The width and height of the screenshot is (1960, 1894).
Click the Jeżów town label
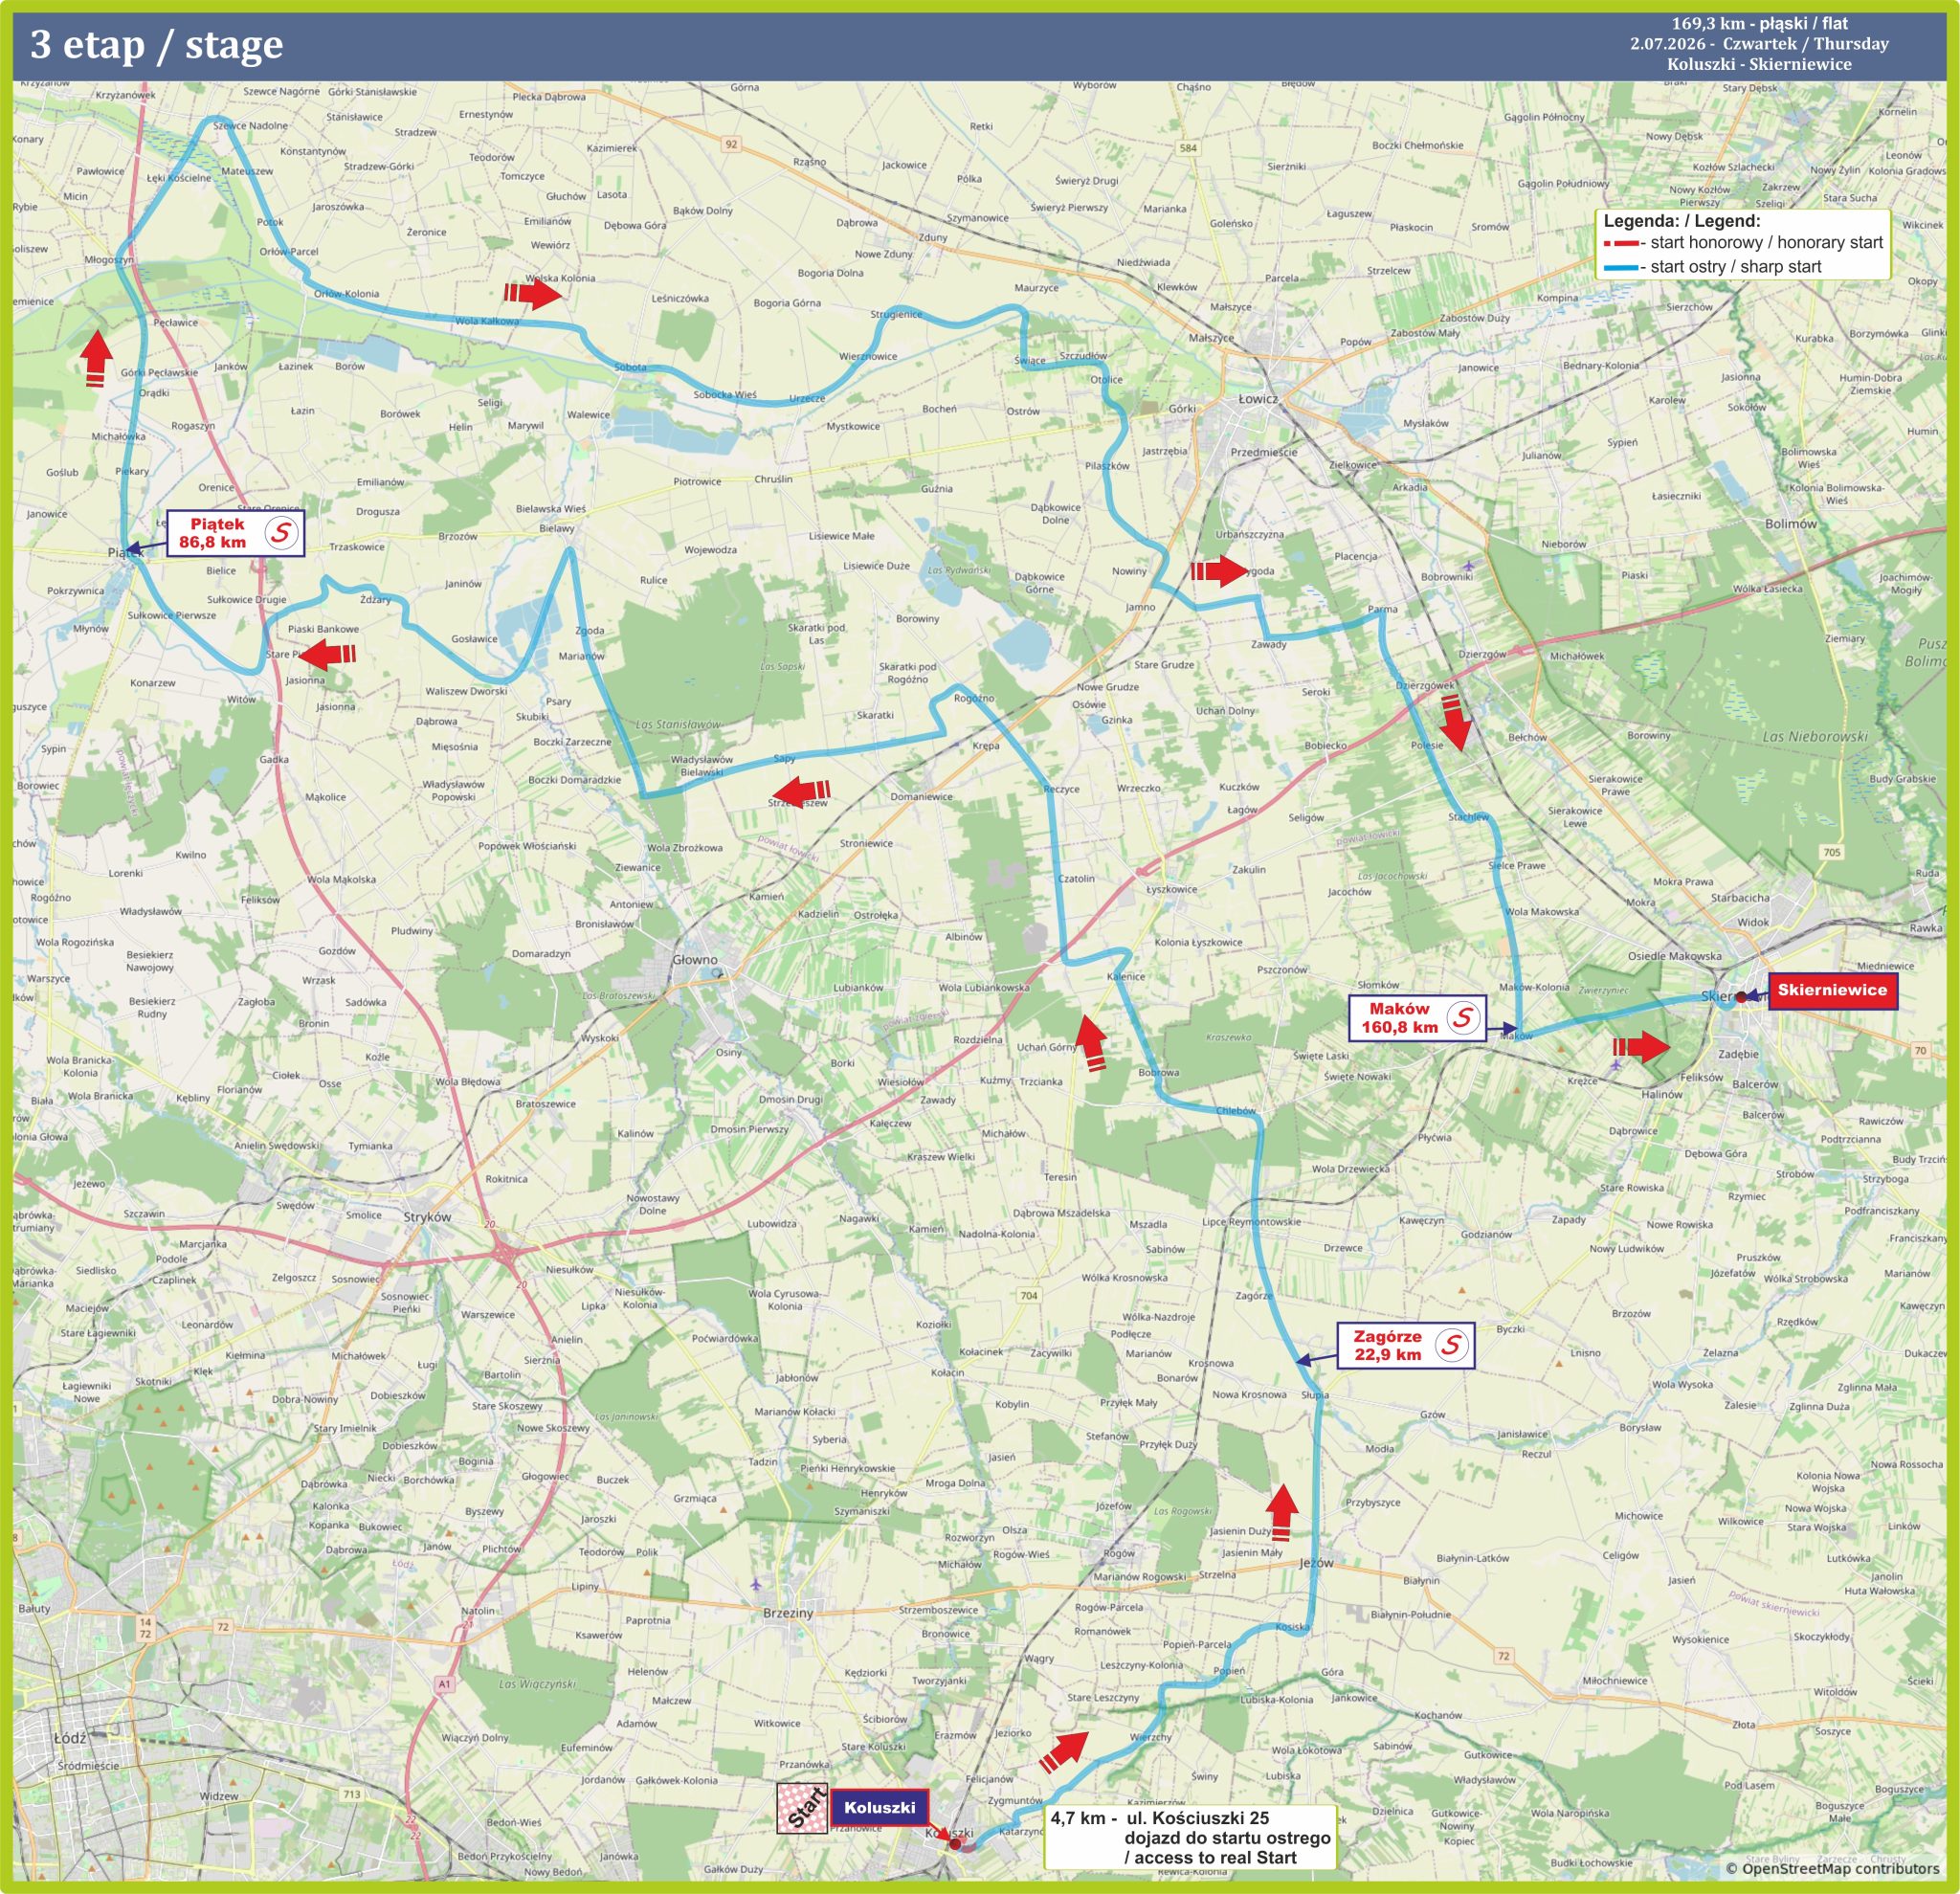pyautogui.click(x=1316, y=1563)
